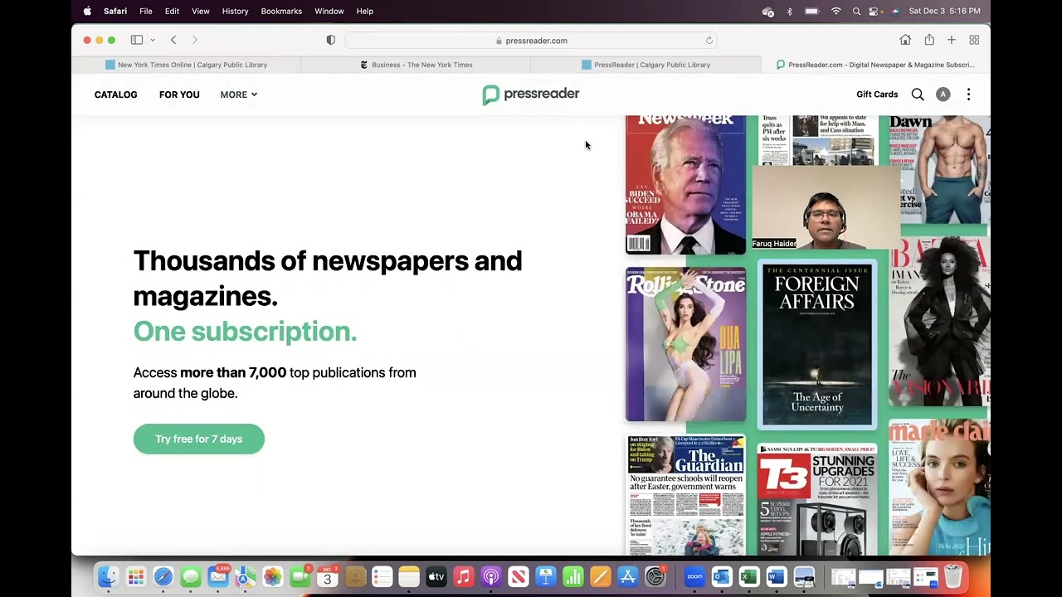Open the CATALOG section

coord(116,95)
